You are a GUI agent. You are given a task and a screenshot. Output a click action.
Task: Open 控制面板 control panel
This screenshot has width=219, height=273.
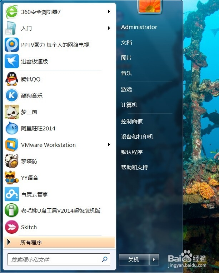(x=132, y=121)
